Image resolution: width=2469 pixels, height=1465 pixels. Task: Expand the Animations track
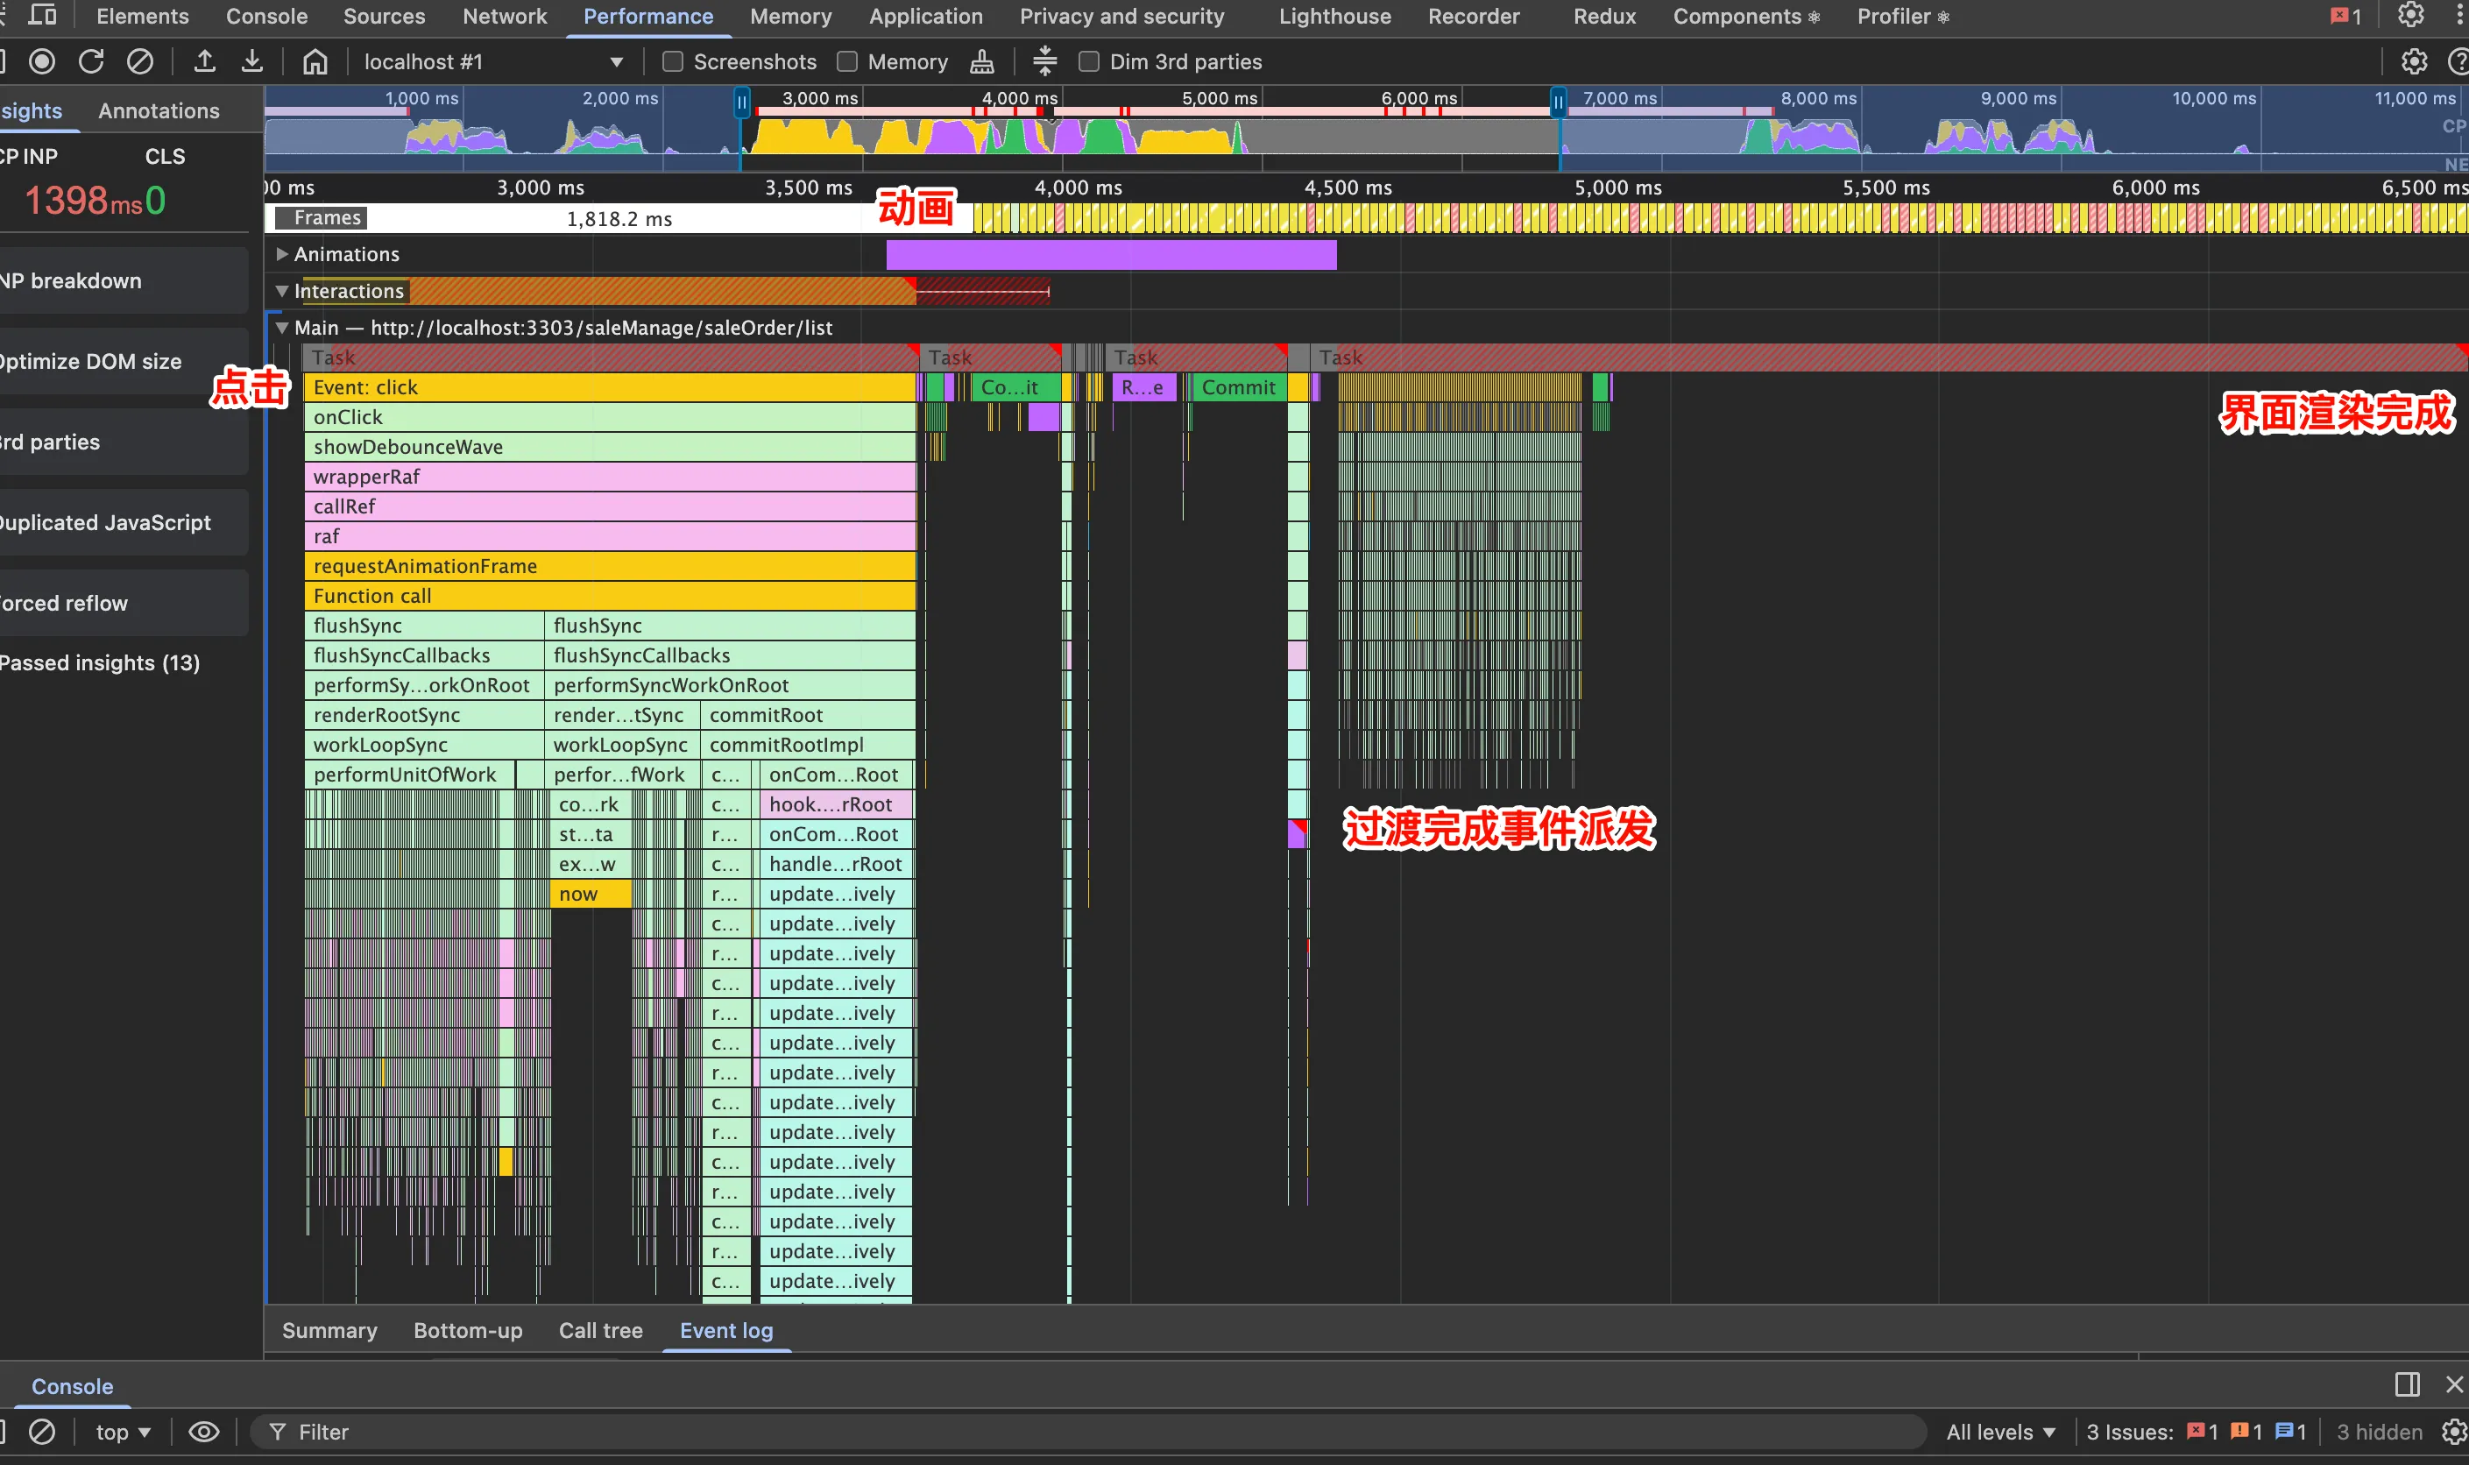[x=282, y=255]
